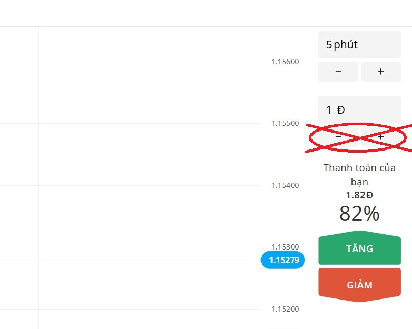Image resolution: width=412 pixels, height=329 pixels.
Task: Click the 1.15500 price axis label
Action: coord(285,123)
